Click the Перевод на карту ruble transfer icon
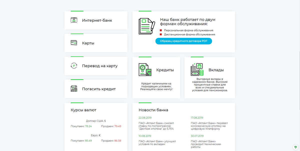The image size is (300, 151). [x=74, y=66]
